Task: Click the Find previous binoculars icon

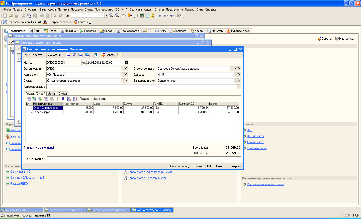Action: pyautogui.click(x=117, y=16)
